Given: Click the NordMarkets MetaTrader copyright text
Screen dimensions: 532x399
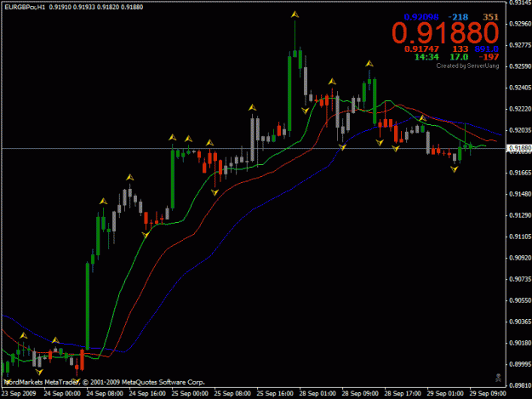Looking at the screenshot, I should coord(104,382).
